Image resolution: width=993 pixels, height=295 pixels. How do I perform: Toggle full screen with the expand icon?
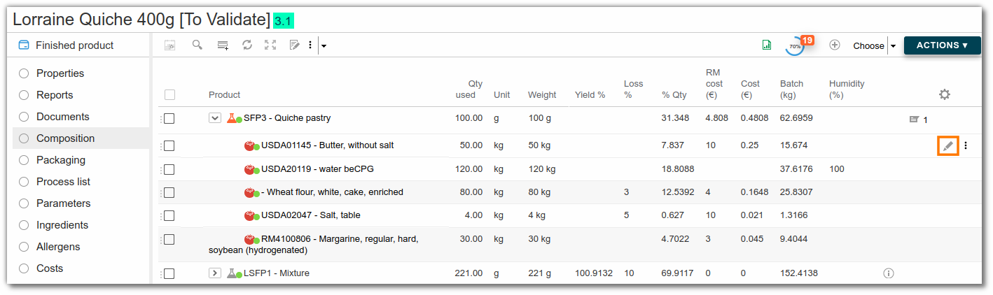(x=270, y=45)
